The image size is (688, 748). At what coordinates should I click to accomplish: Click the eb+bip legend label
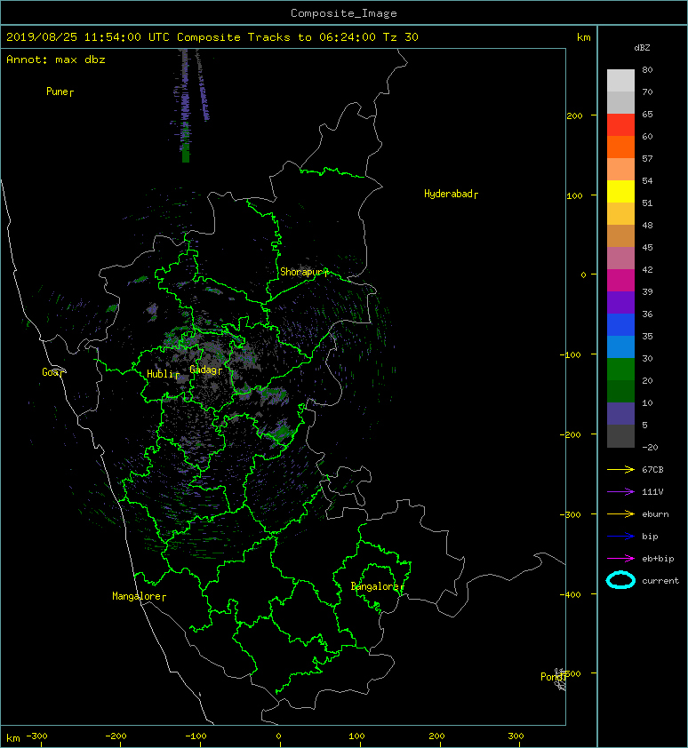pos(658,559)
